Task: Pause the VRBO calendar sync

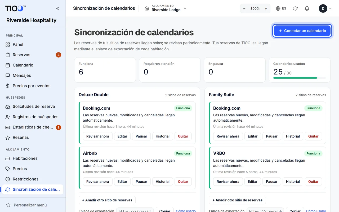Action: [272, 182]
